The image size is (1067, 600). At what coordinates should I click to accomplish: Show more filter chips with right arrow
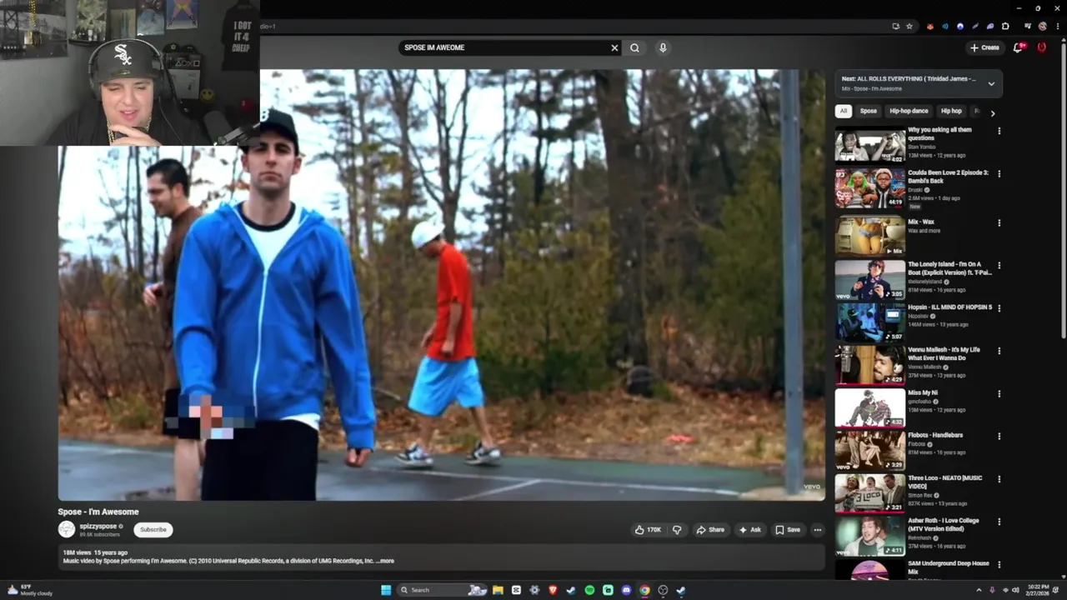coord(993,112)
